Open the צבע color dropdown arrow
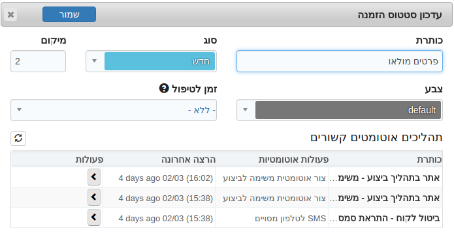Viewport: 454px width, 246px height. (x=245, y=110)
